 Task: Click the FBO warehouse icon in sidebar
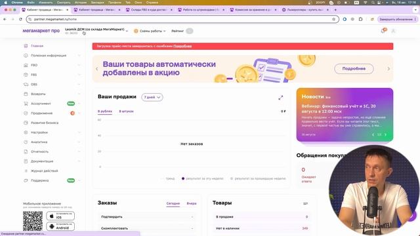[x=26, y=66]
